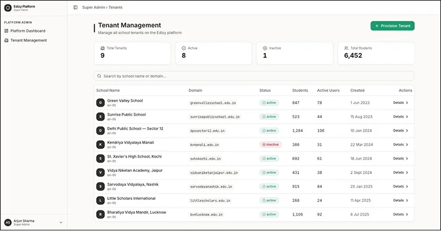Viewport: 441px width, 231px height.
Task: Click the 22 Mar 2024 created date
Action: tap(362, 145)
